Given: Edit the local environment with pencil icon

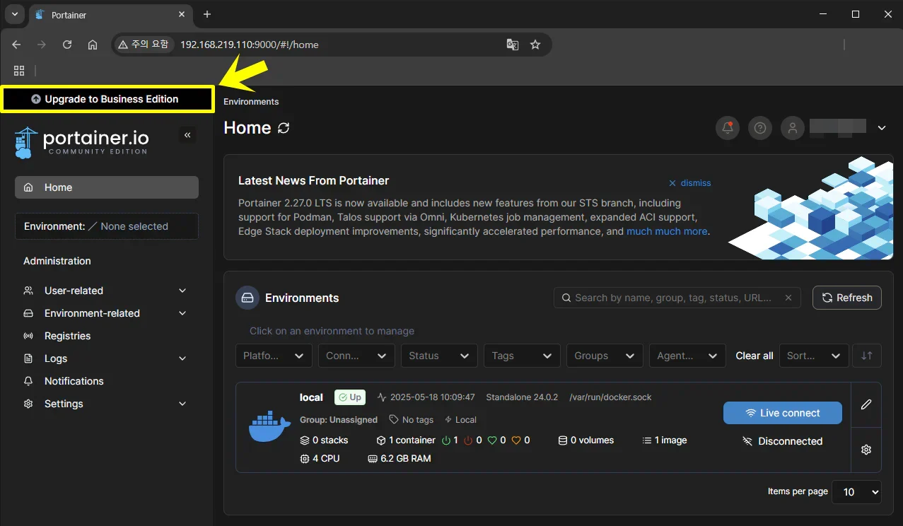Looking at the screenshot, I should click(866, 404).
